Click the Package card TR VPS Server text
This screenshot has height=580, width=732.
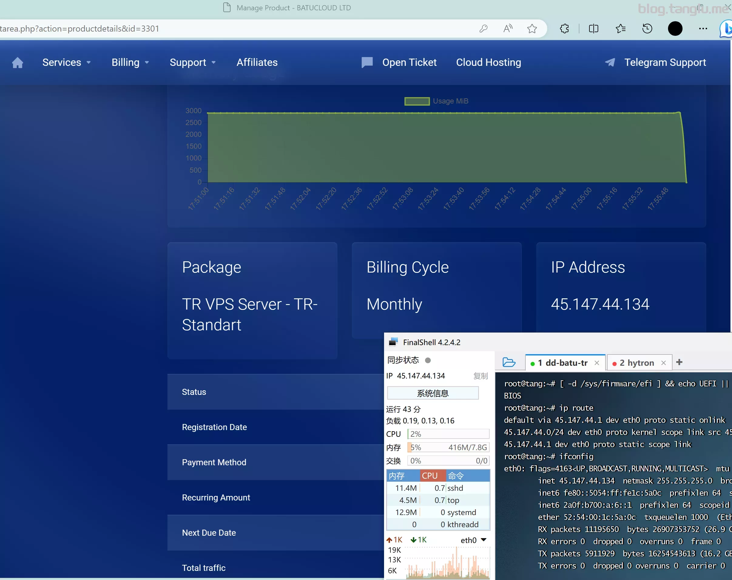click(250, 314)
